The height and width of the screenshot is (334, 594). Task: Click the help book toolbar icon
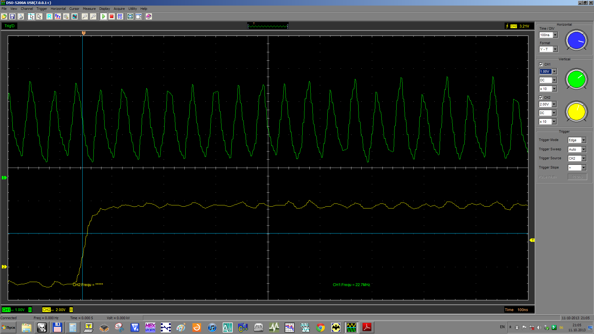tap(149, 16)
